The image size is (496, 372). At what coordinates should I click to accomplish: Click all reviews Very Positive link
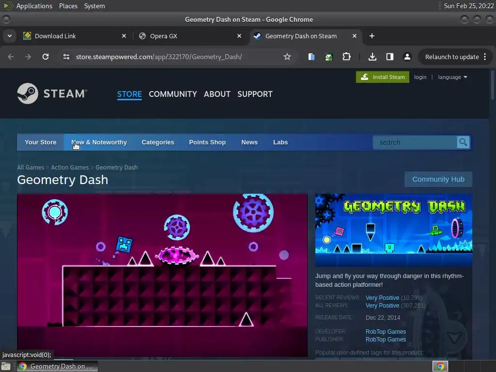pyautogui.click(x=382, y=306)
